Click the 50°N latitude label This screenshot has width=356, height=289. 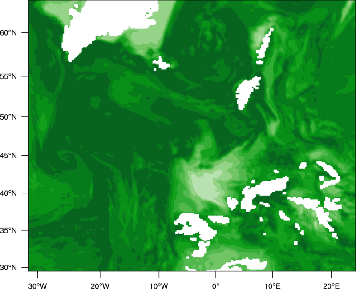(8, 117)
